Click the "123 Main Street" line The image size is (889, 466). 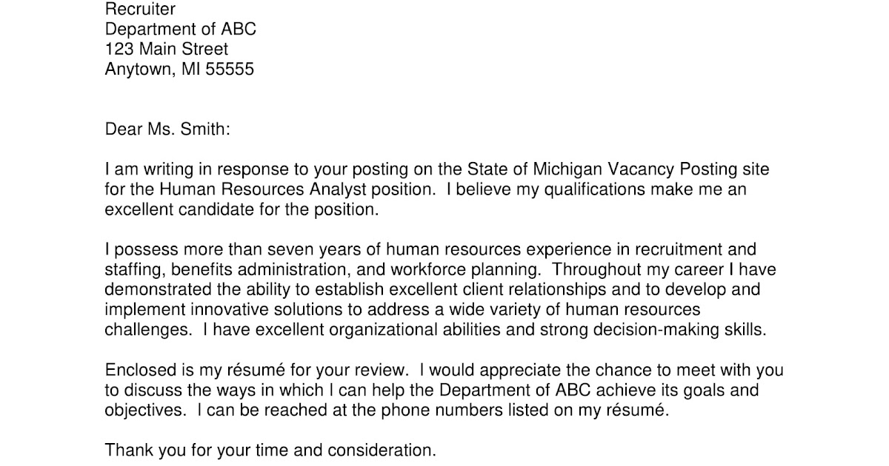[x=167, y=50]
